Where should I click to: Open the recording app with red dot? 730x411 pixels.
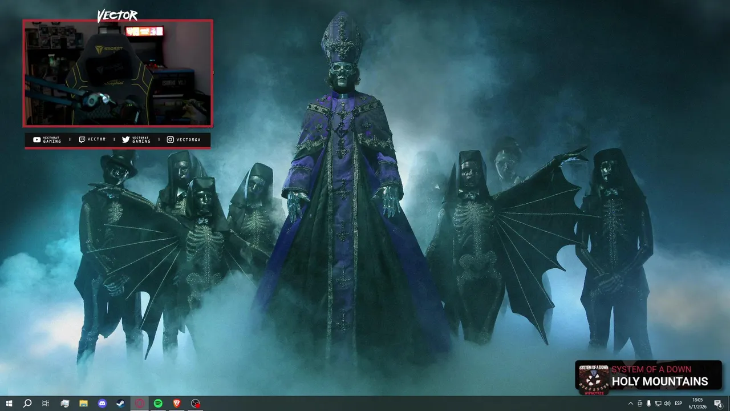click(x=196, y=404)
